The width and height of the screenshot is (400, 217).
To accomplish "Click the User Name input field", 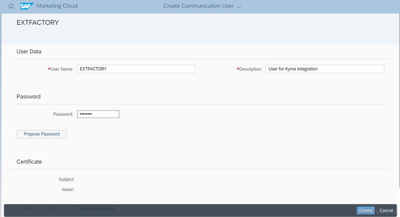I will (x=136, y=69).
